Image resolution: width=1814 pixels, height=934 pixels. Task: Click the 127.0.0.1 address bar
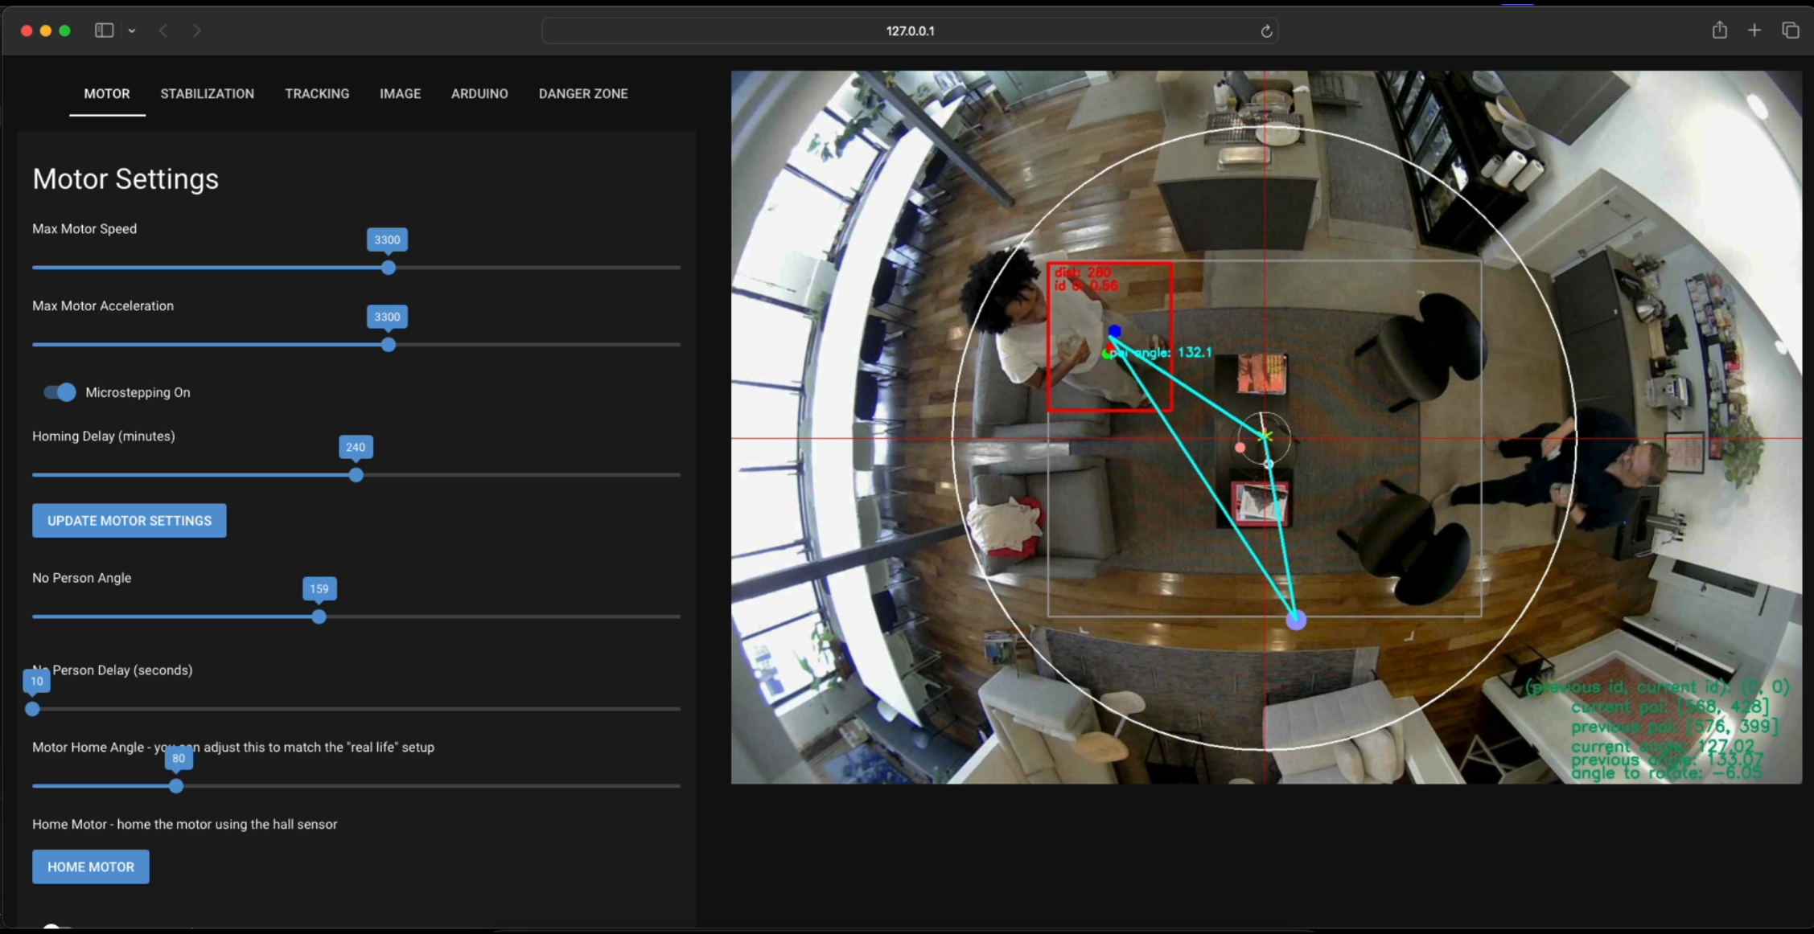(x=909, y=31)
